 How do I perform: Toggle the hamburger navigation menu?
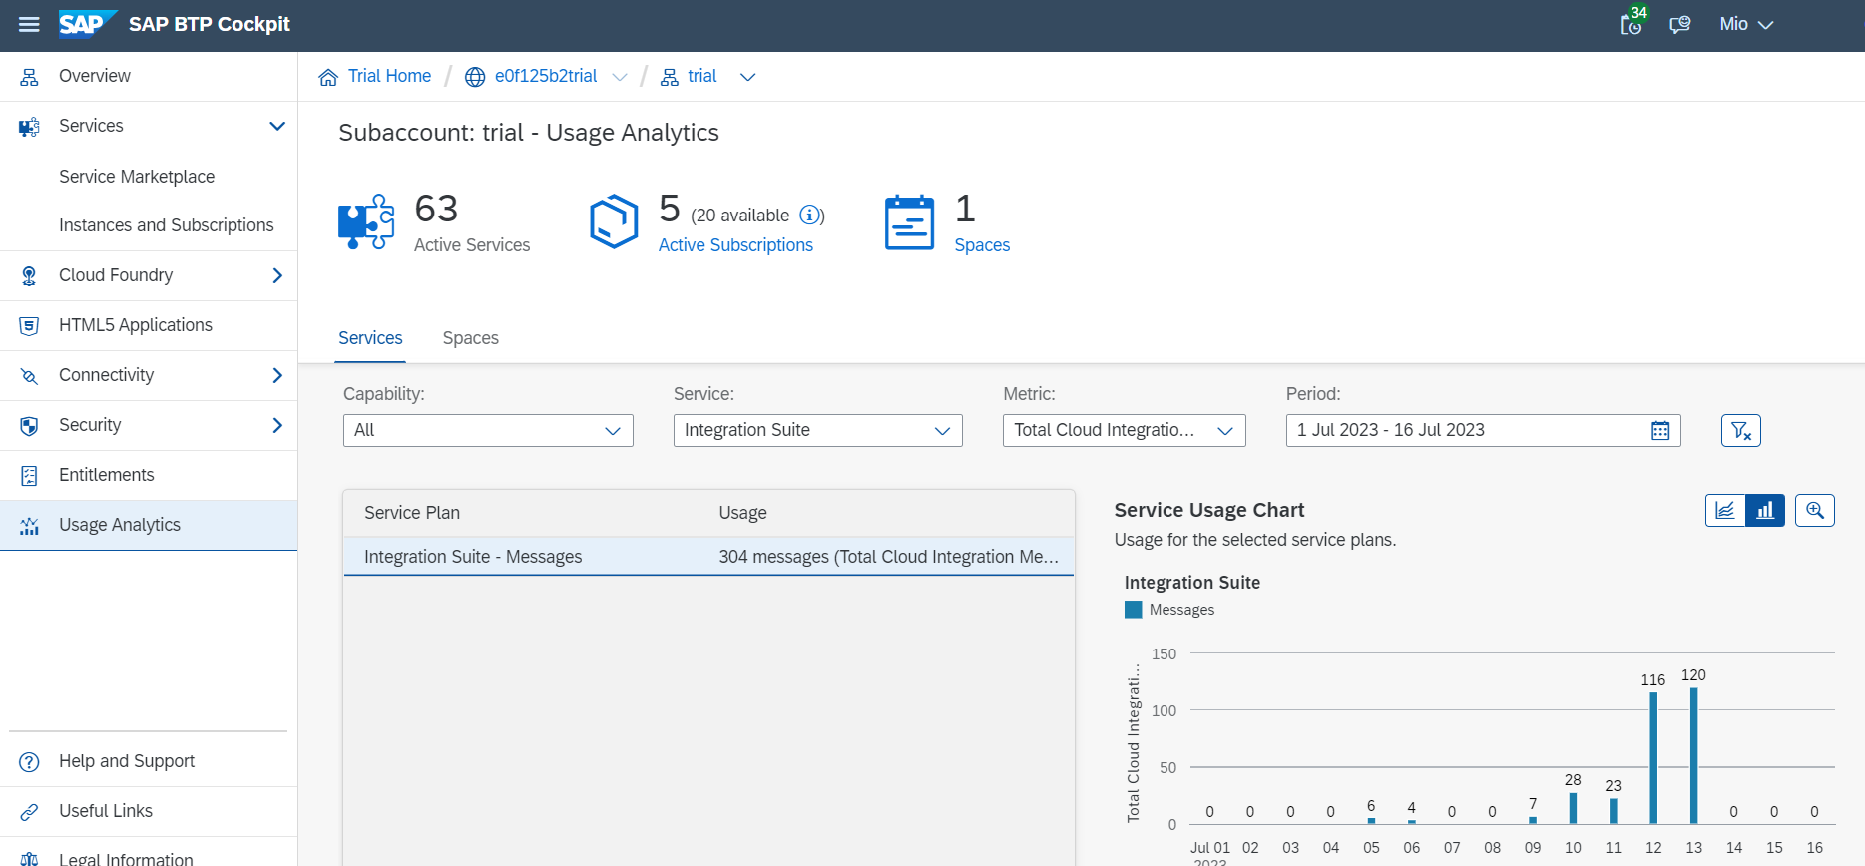coord(29,24)
